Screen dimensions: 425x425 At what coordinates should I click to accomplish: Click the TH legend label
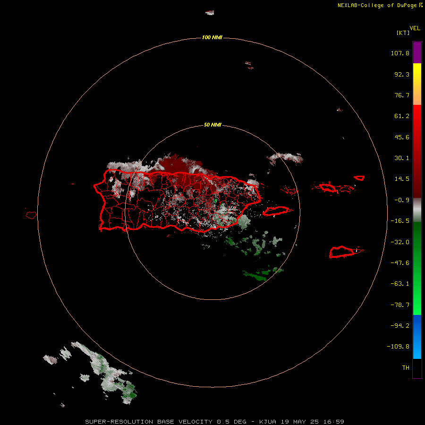pyautogui.click(x=406, y=368)
